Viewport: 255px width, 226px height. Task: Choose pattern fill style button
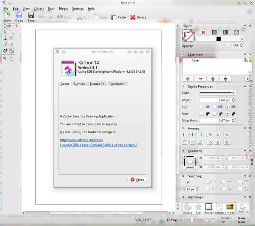point(236,32)
